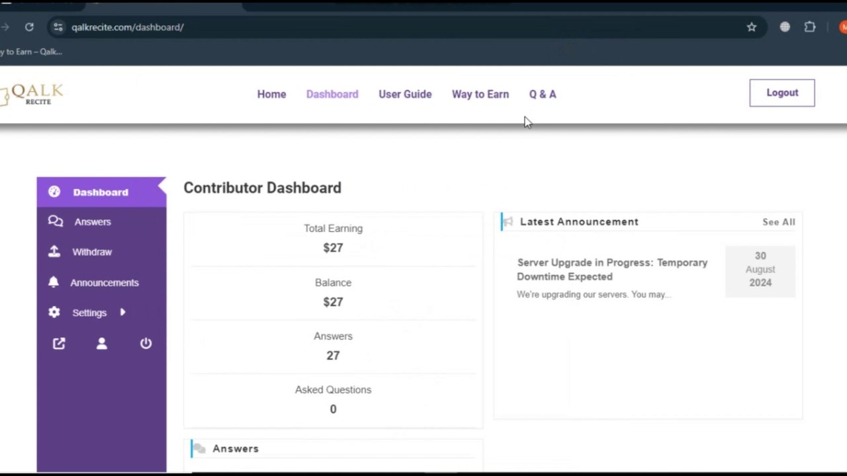Click the Total Earning label
Screen dimensions: 847x476
click(x=333, y=228)
